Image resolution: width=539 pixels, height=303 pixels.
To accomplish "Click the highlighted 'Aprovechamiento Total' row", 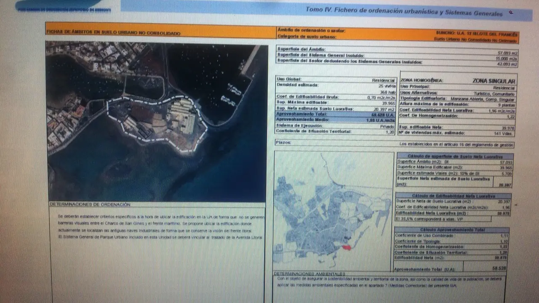I will point(335,114).
